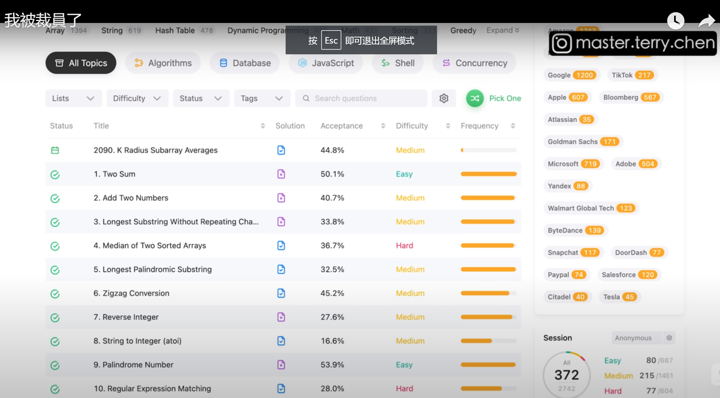Click solved checkmark for Zigzag Conversion
Image resolution: width=720 pixels, height=398 pixels.
55,294
